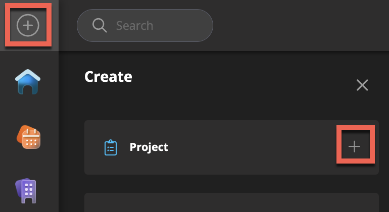389x212 pixels.
Task: Click the Search placeholder text
Action: [x=134, y=25]
